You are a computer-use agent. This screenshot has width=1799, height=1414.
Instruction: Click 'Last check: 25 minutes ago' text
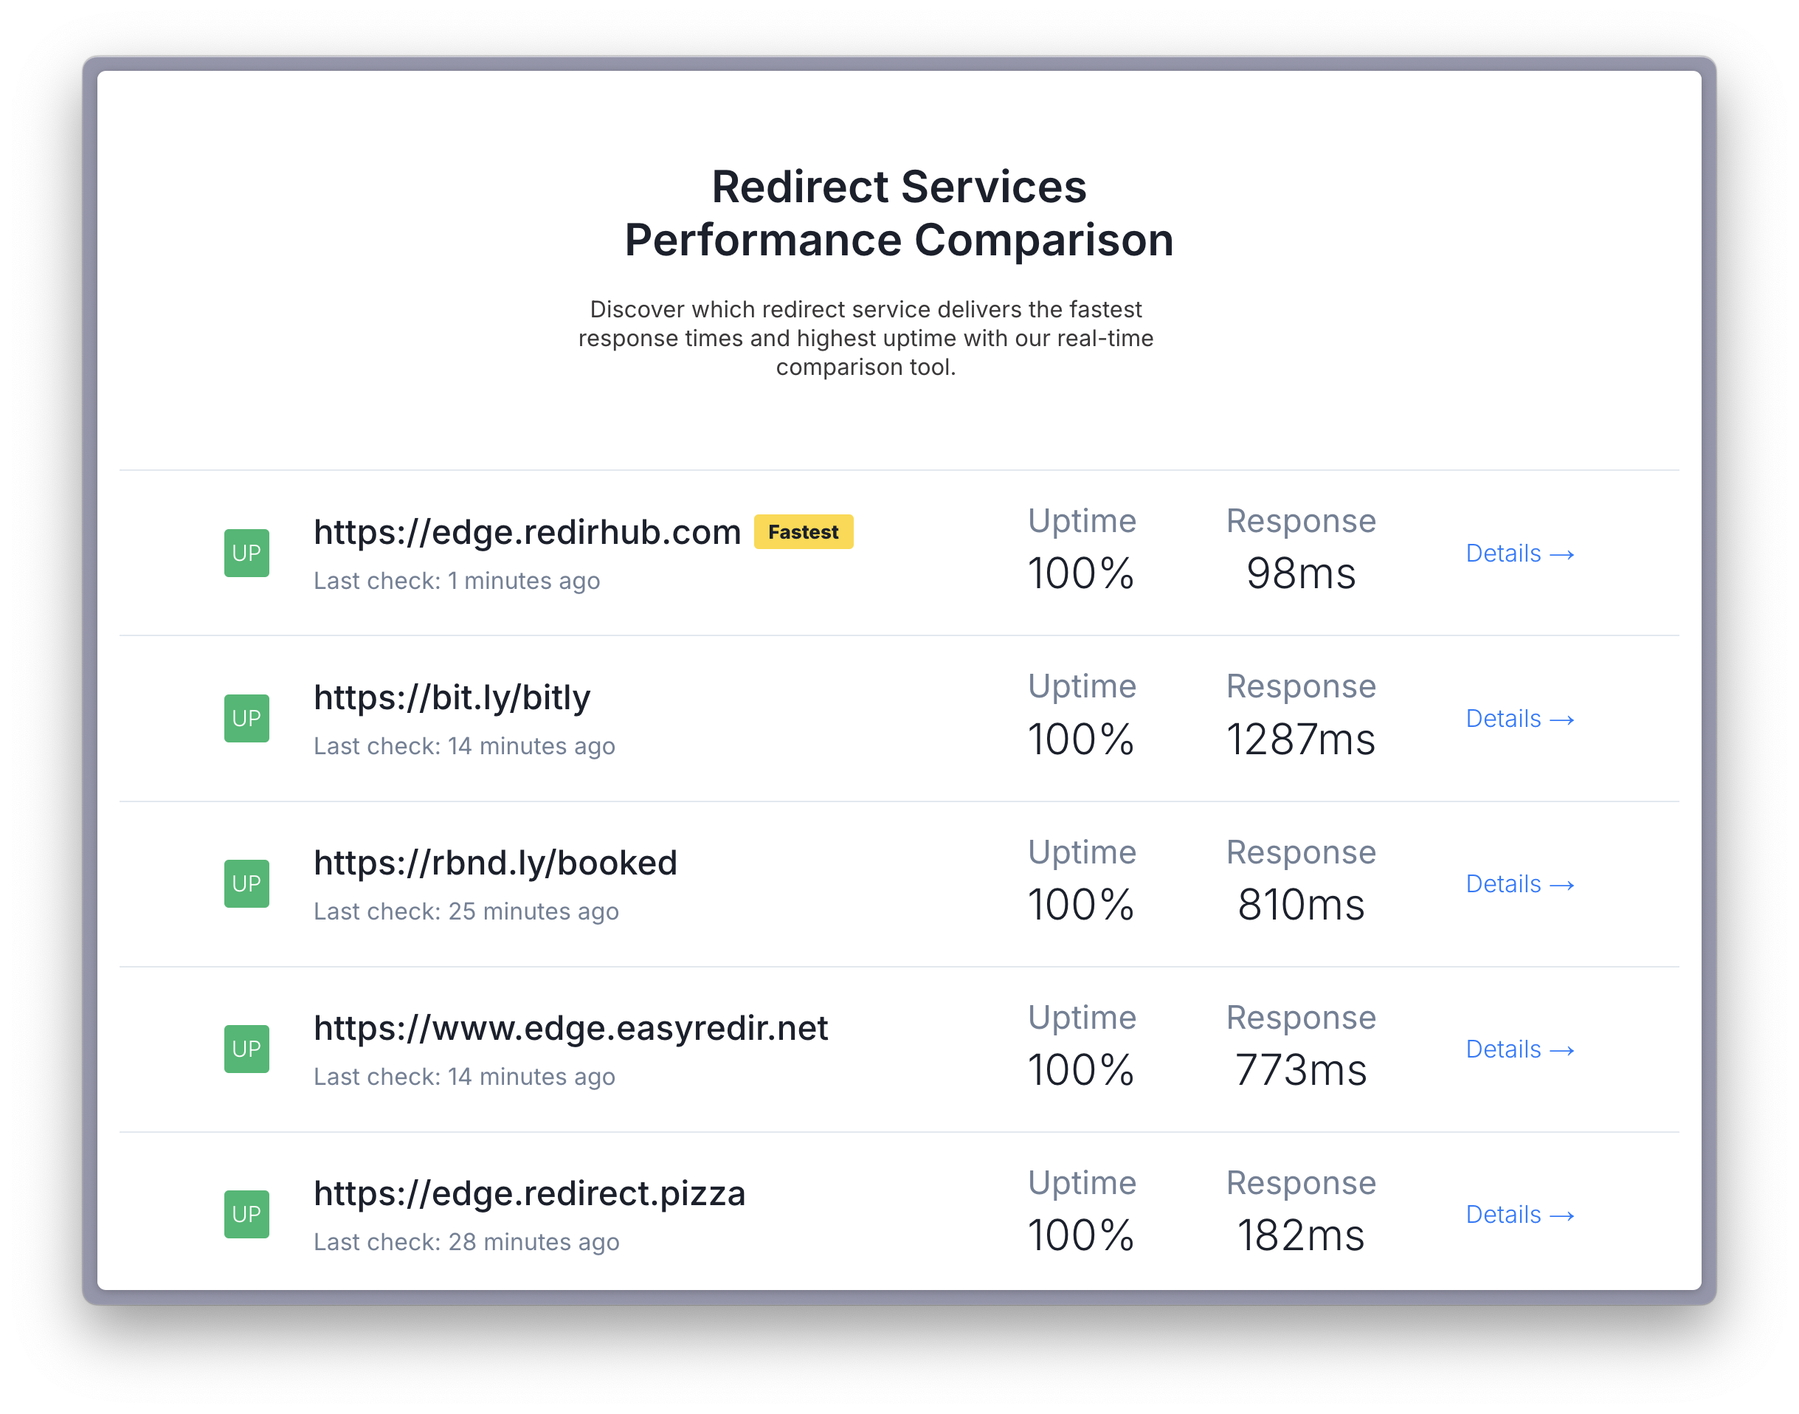[466, 911]
